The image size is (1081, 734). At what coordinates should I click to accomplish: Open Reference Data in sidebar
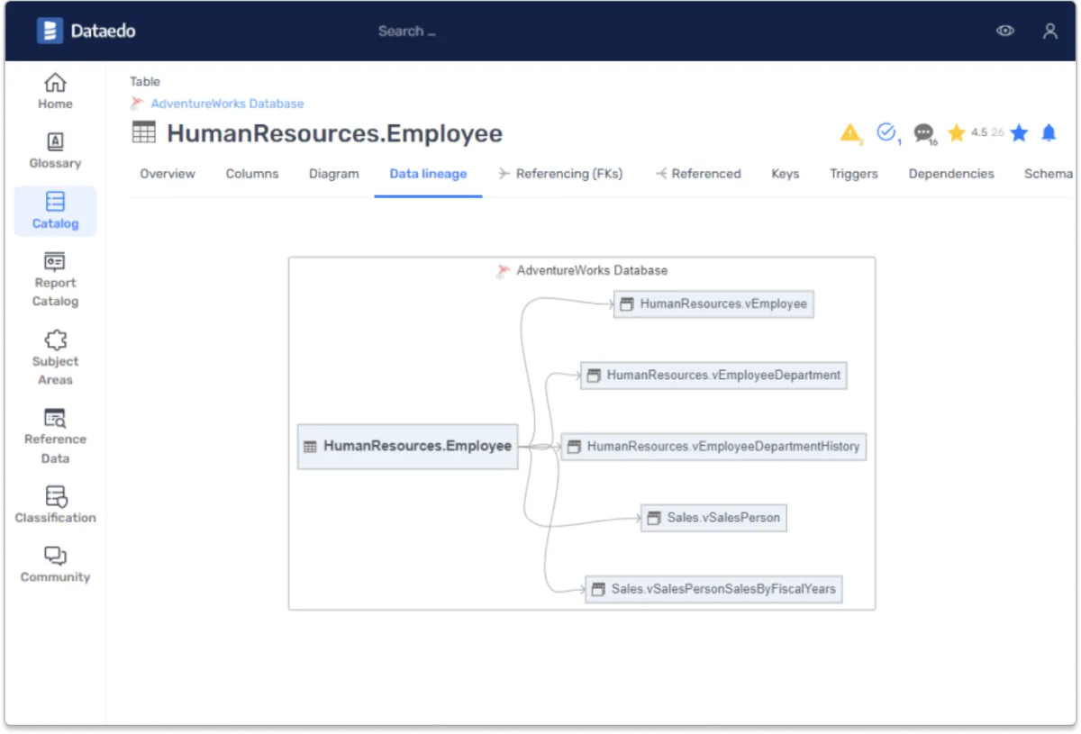[55, 436]
